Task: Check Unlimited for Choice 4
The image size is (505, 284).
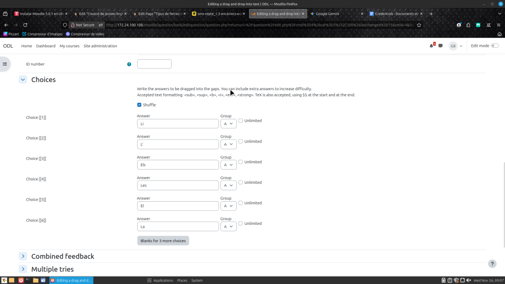Action: pyautogui.click(x=241, y=182)
